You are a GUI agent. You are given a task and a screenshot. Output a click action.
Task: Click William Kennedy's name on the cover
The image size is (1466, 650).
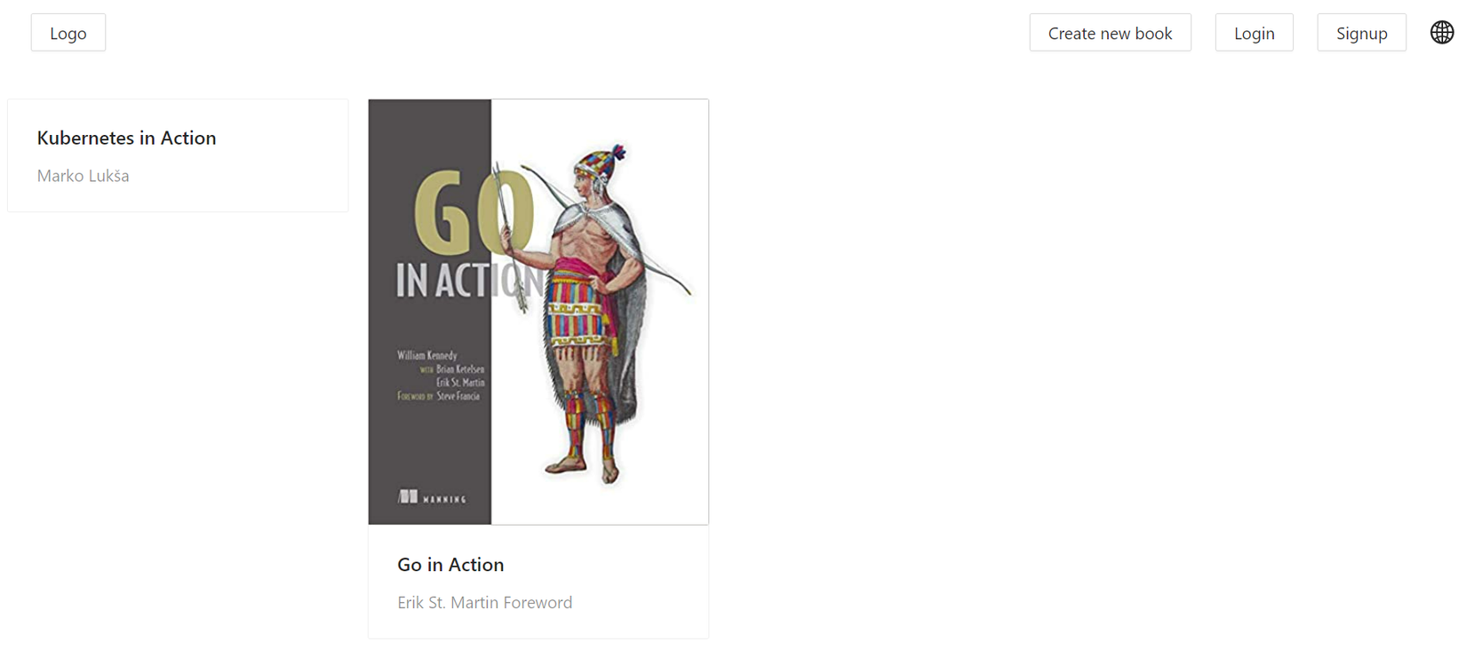click(426, 355)
